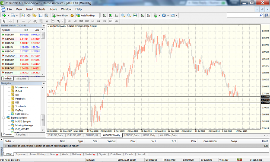Image resolution: width=270 pixels, height=162 pixels.
Task: Toggle Chart Shift
Action: point(148,16)
